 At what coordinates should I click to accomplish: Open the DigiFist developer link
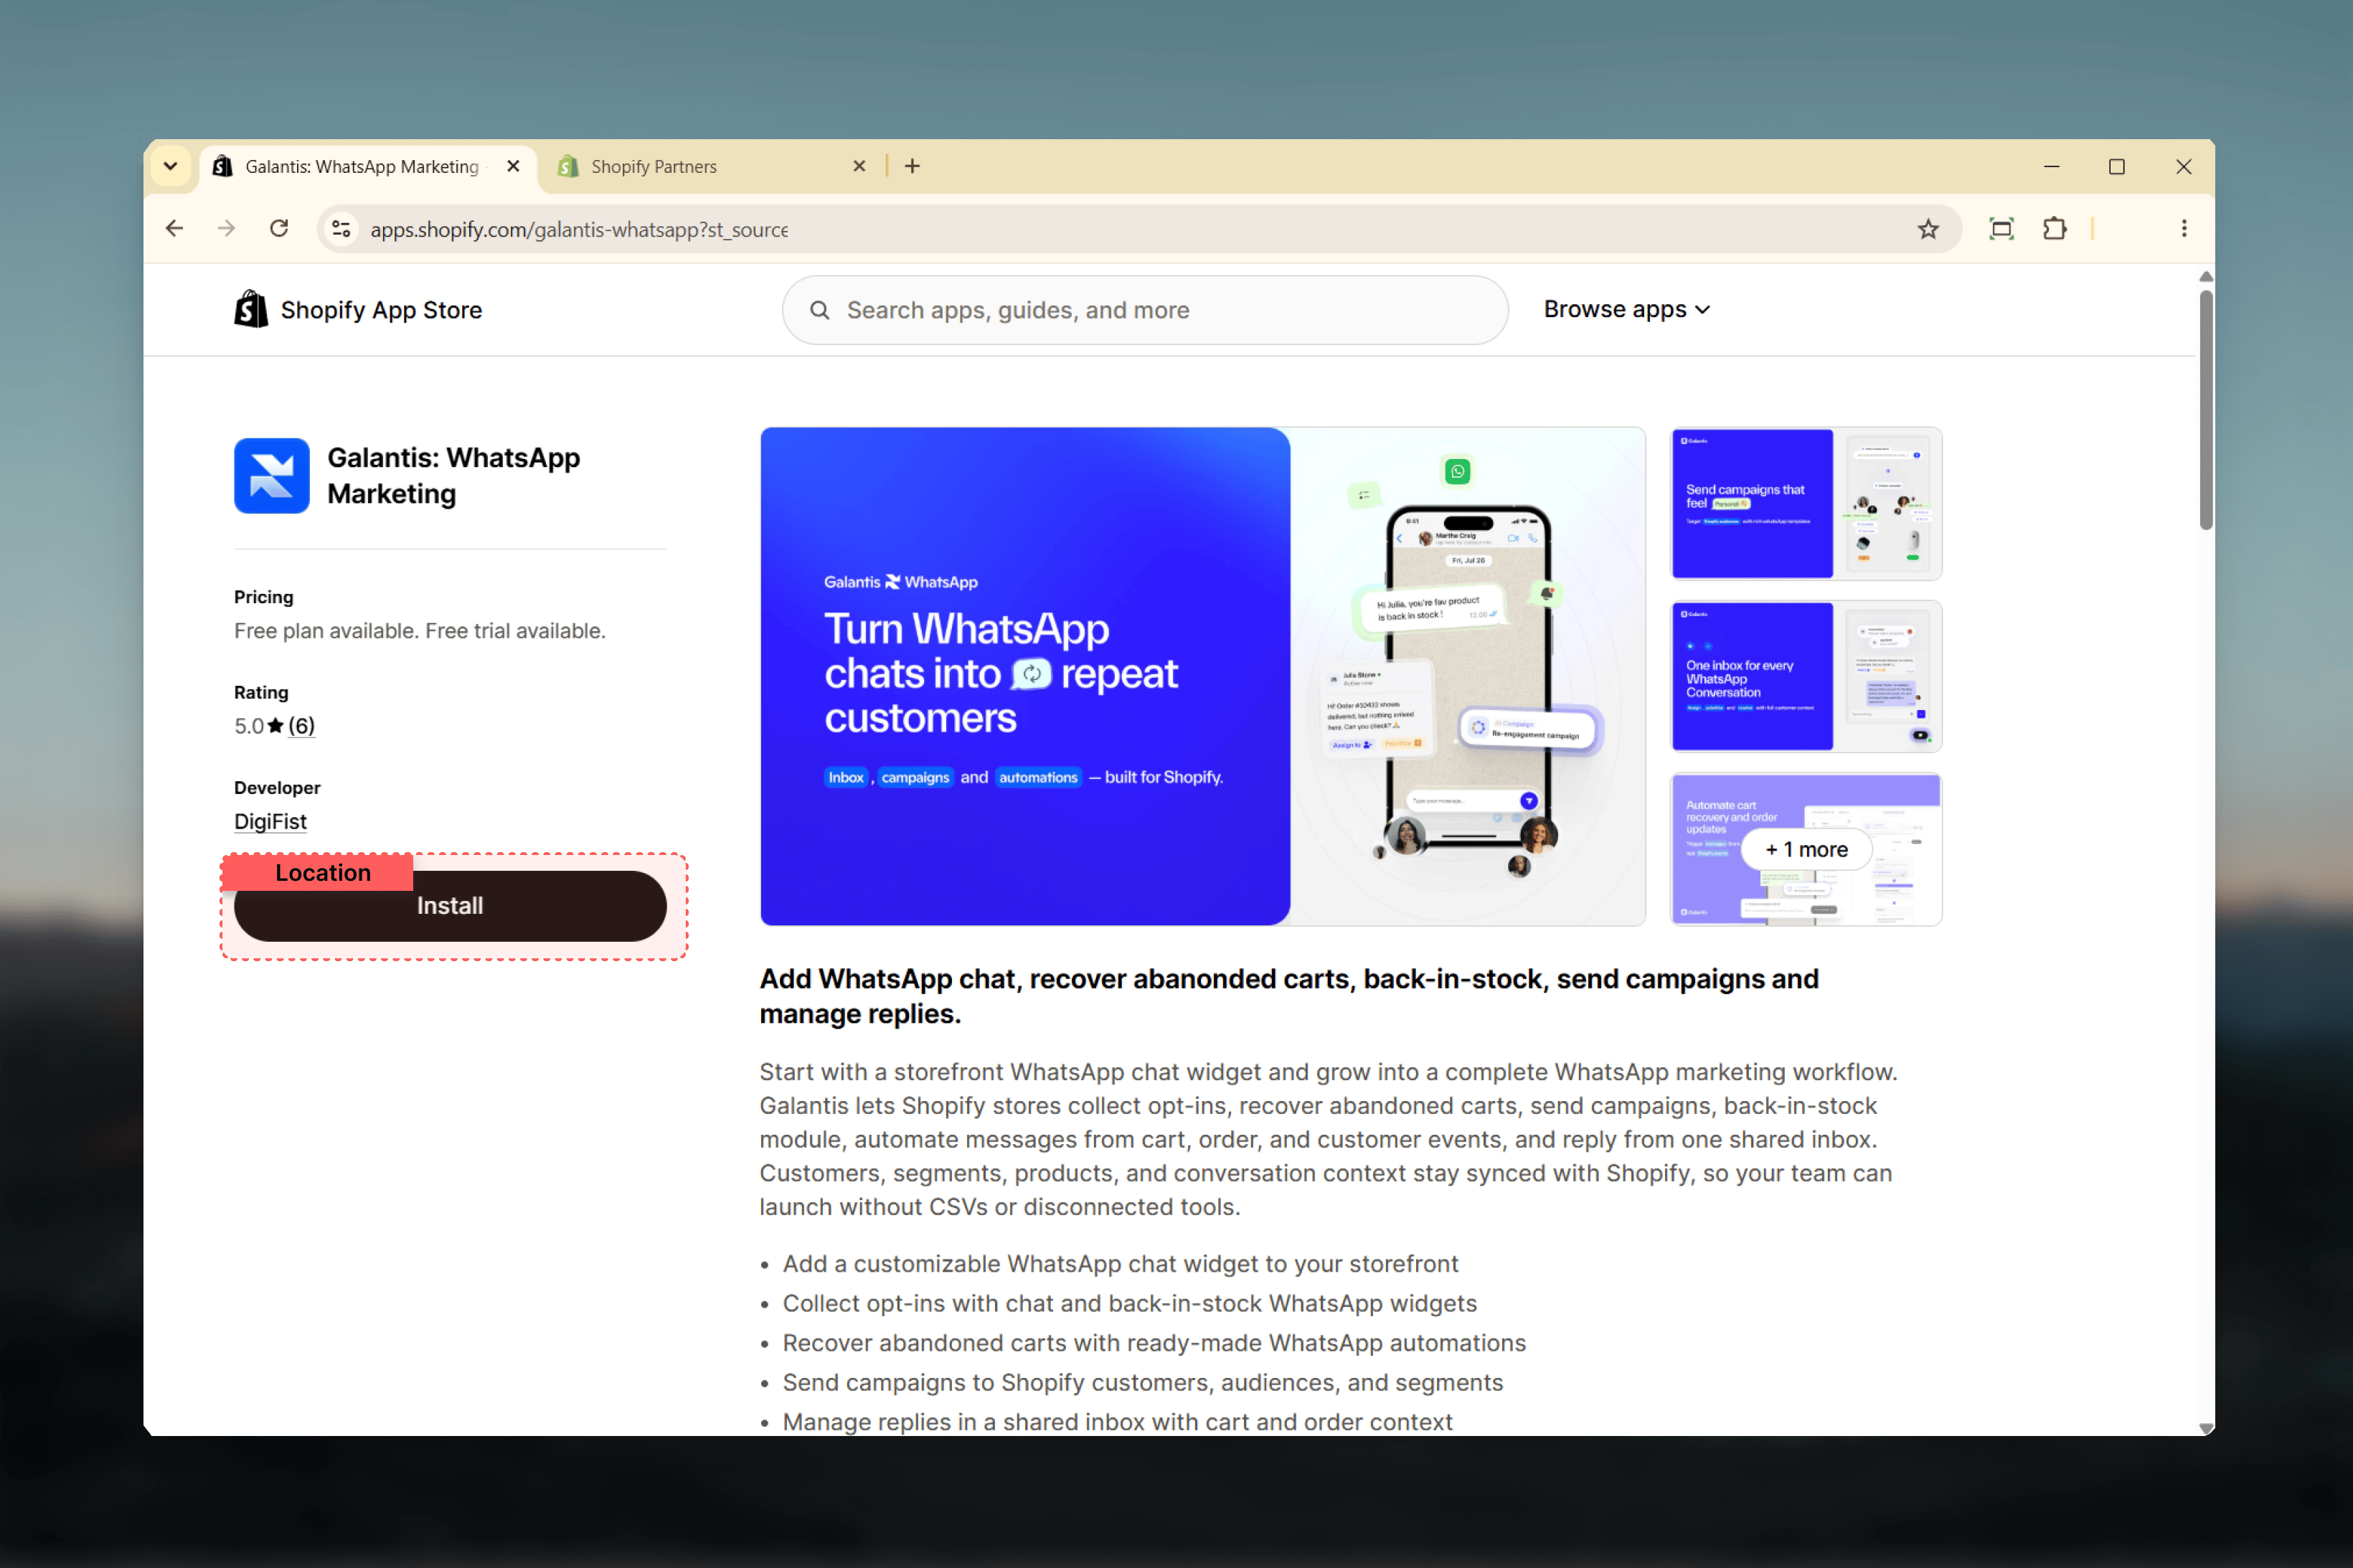click(270, 822)
